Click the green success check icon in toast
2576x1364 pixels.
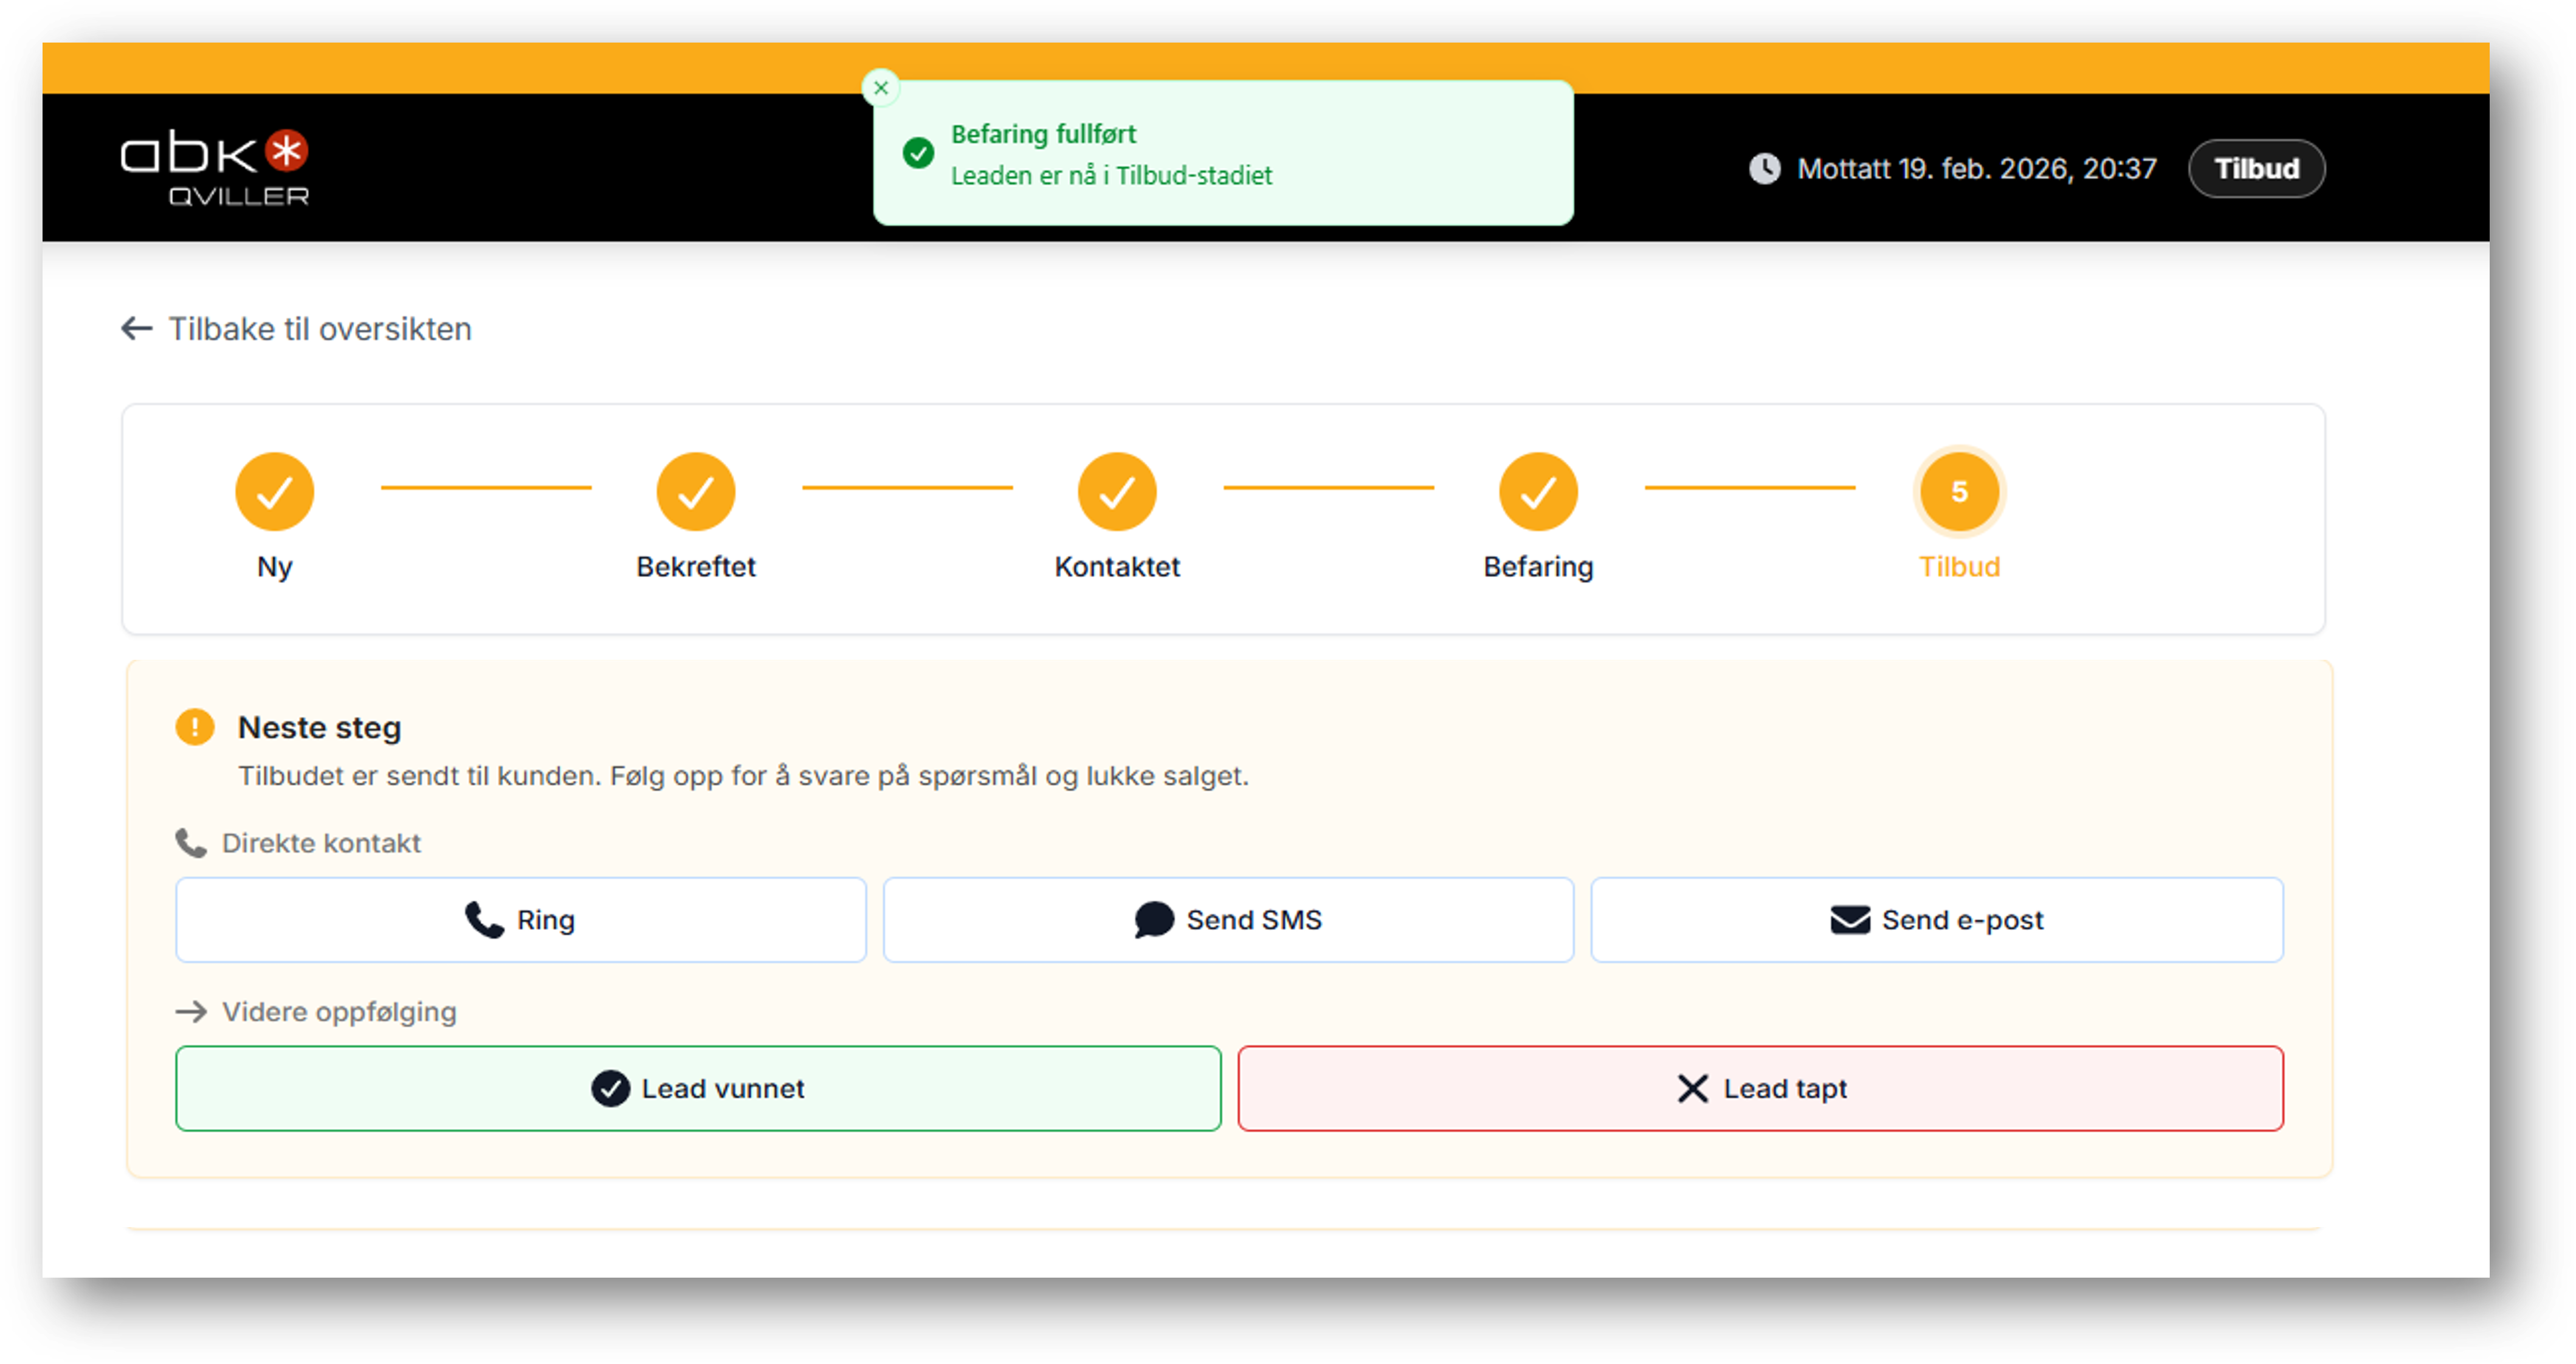click(918, 153)
